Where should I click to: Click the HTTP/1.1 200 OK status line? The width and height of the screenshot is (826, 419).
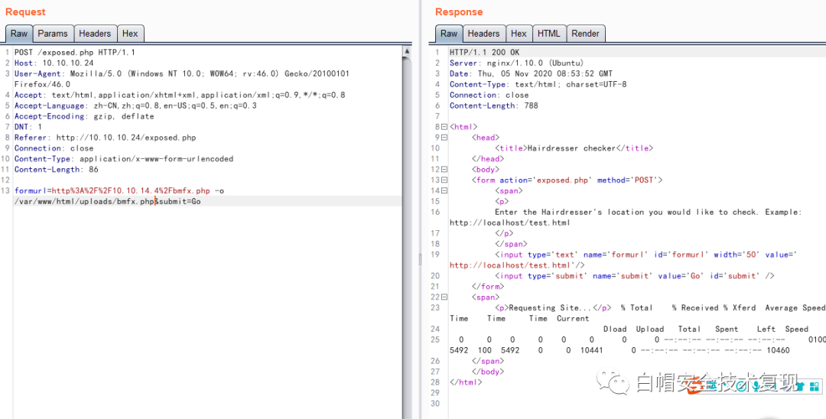484,52
